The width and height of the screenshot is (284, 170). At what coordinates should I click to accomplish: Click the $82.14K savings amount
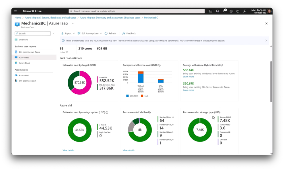click(188, 70)
